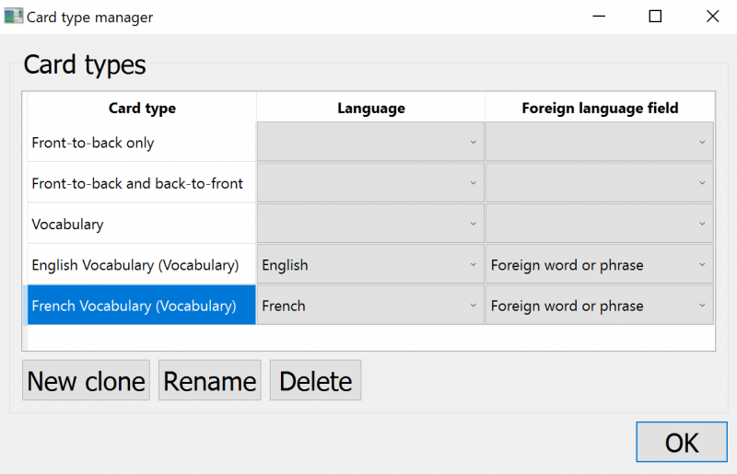Viewport: 737px width, 474px height.
Task: Click the Card type column header
Action: [x=142, y=108]
